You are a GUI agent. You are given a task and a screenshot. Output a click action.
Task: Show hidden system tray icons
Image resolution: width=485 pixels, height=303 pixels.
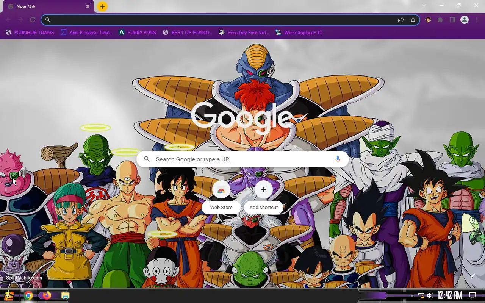pyautogui.click(x=412, y=296)
